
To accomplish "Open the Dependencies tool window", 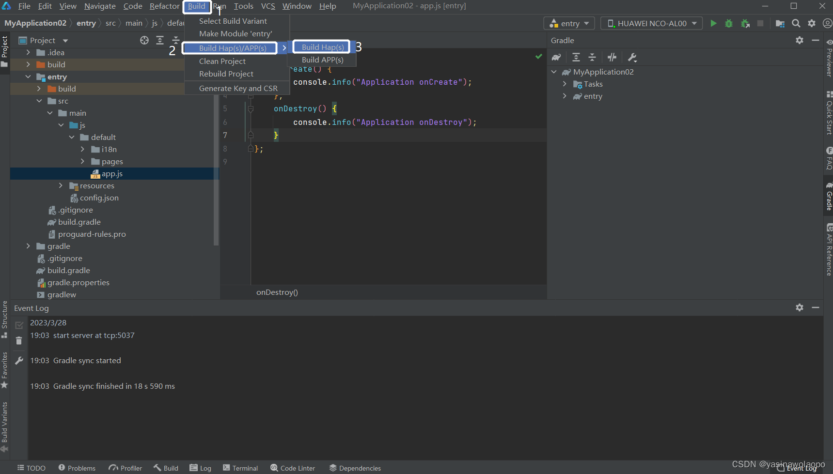I will [x=355, y=468].
